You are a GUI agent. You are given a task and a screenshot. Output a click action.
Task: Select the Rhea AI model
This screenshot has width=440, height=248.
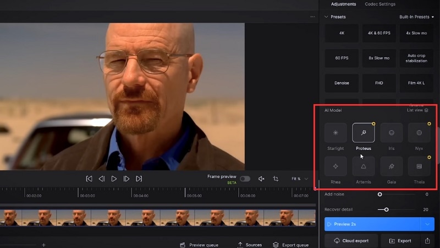pos(335,166)
